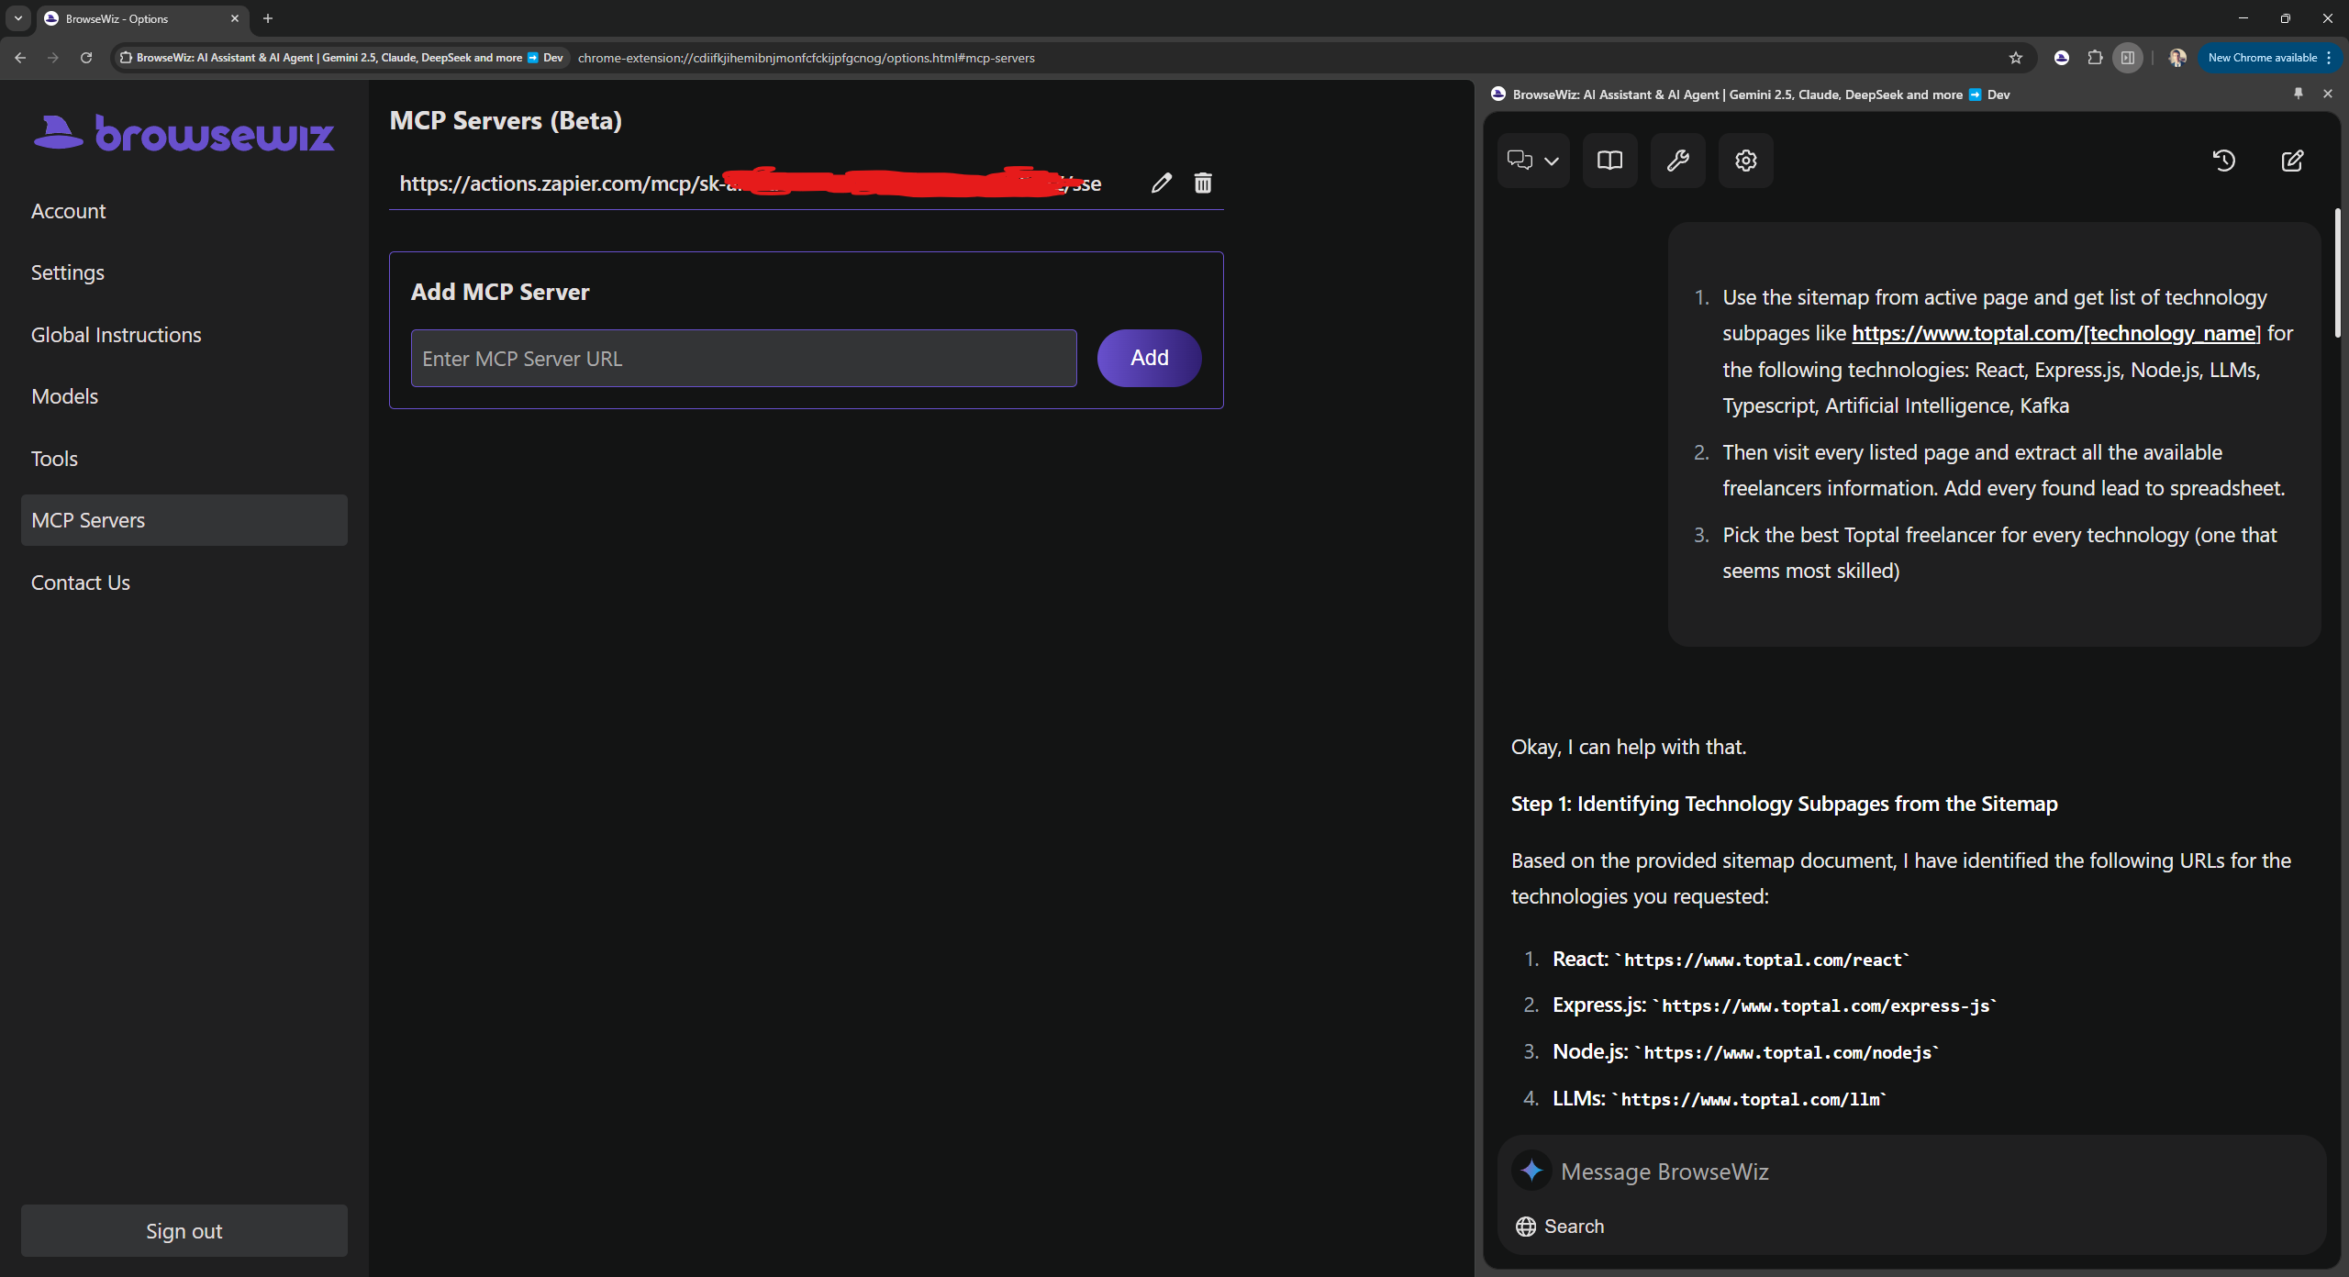The image size is (2349, 1277).
Task: Go to the Models settings section
Action: (64, 396)
